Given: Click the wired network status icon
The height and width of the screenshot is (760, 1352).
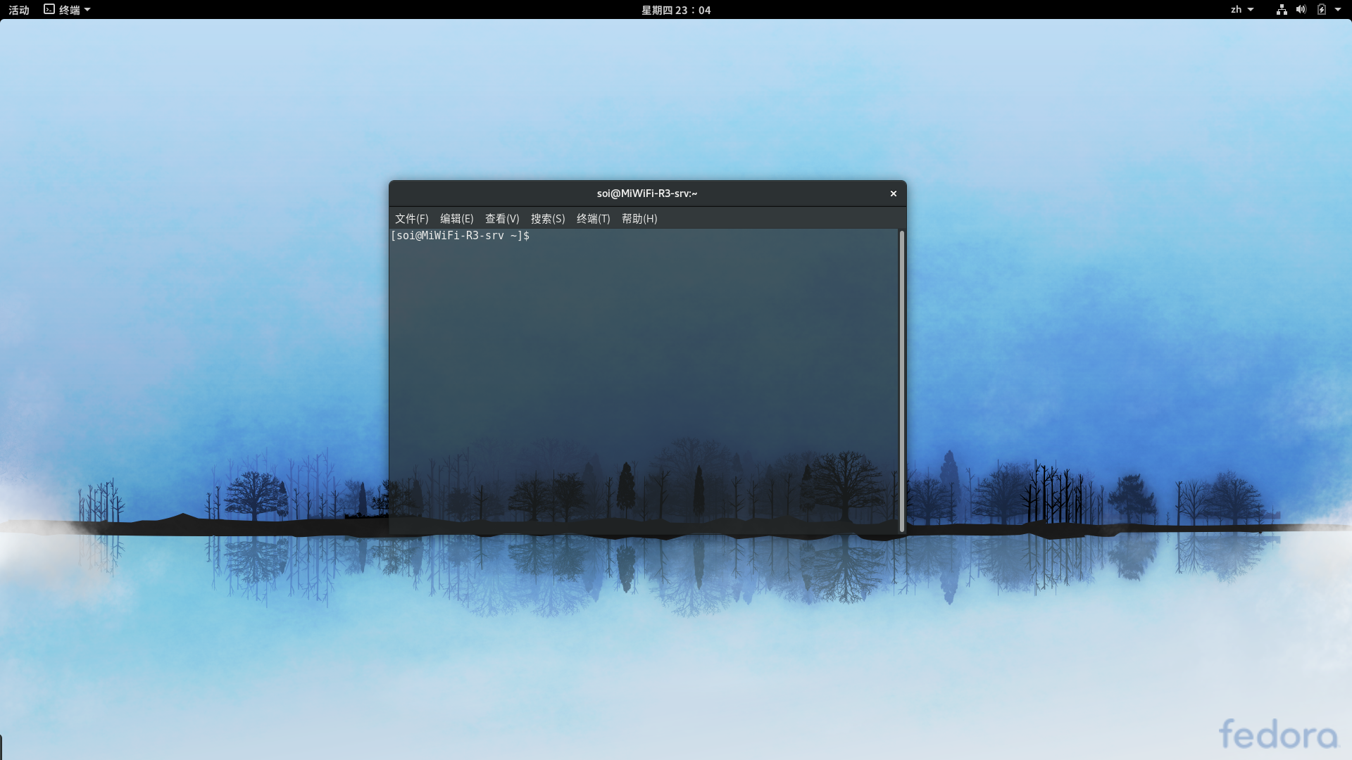Looking at the screenshot, I should 1282,10.
